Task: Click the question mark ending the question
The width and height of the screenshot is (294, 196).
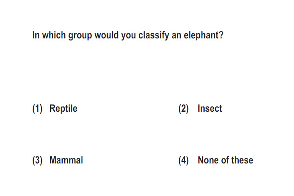Action: (x=221, y=35)
